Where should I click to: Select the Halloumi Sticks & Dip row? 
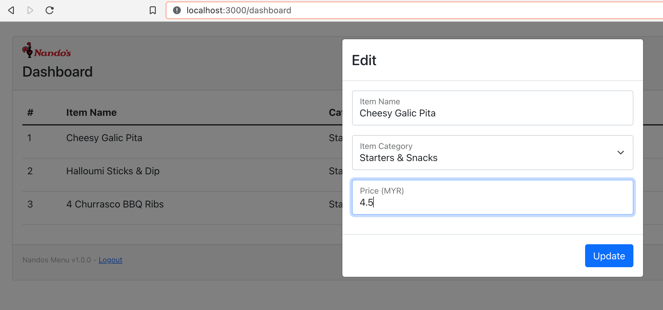113,171
